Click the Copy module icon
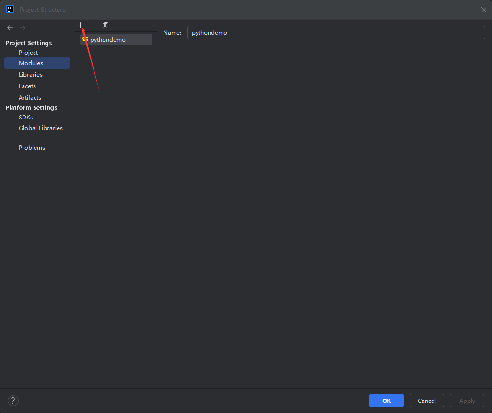Viewport: 492px width, 413px height. [x=105, y=25]
